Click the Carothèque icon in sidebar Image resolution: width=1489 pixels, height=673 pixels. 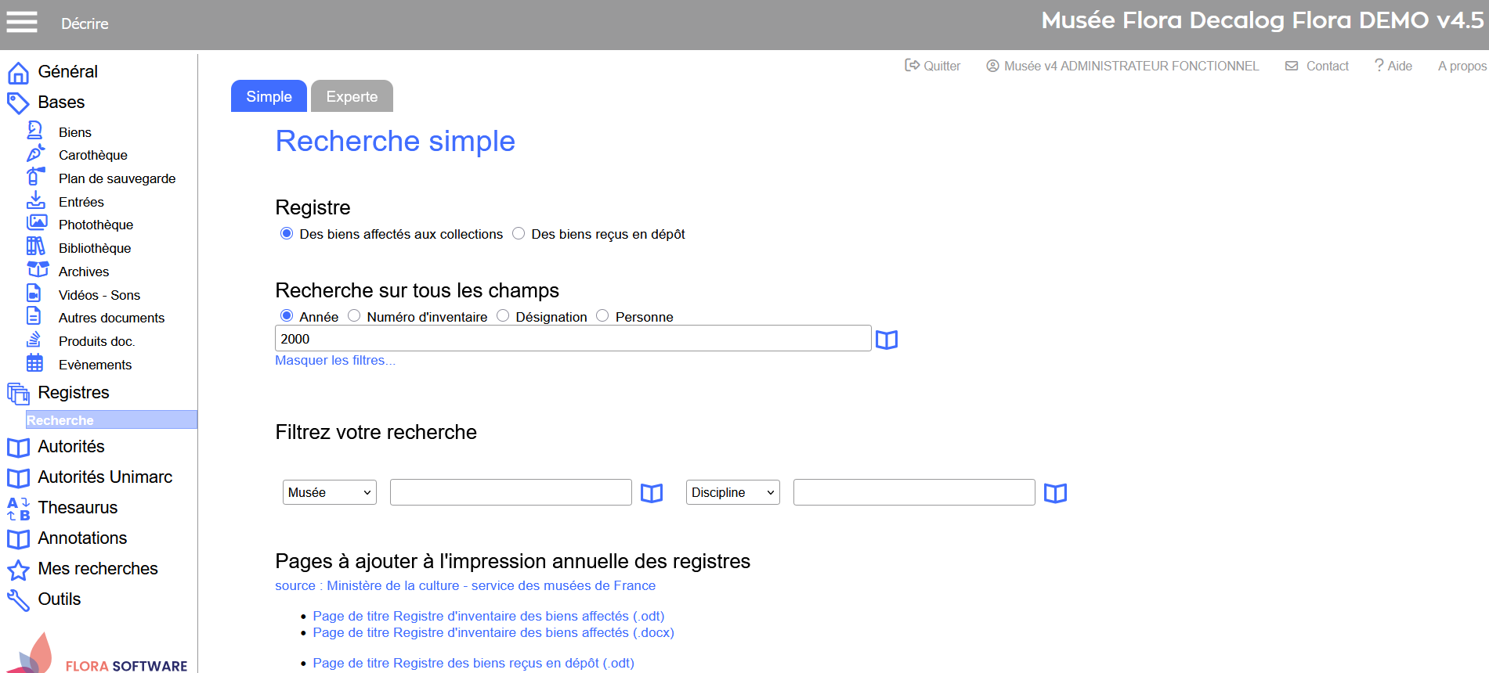pyautogui.click(x=35, y=154)
